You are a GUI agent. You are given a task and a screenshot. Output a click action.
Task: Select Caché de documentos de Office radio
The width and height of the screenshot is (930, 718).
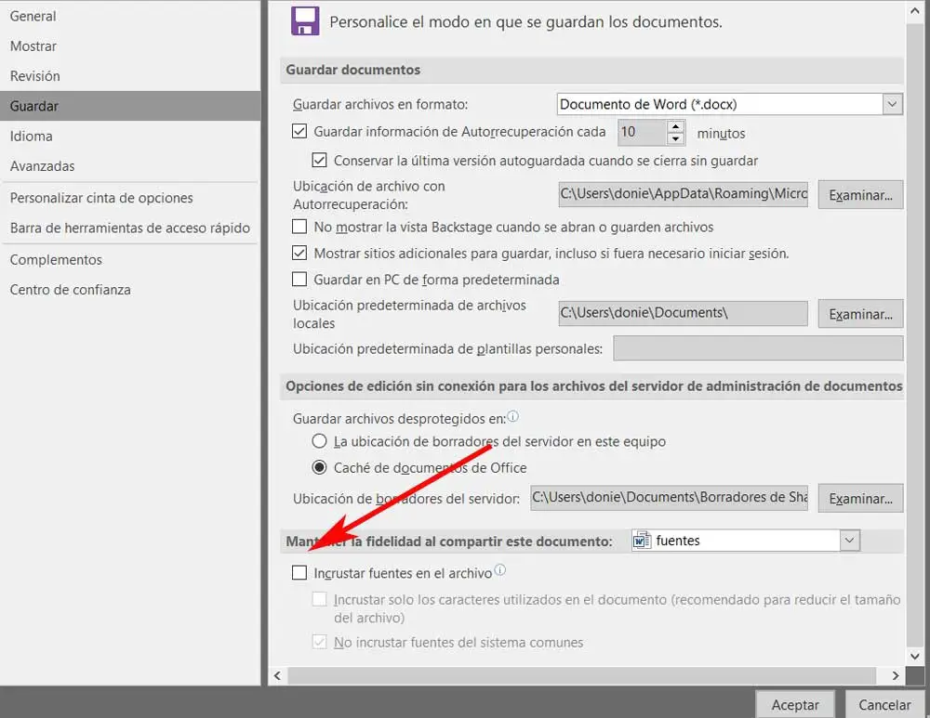pyautogui.click(x=320, y=467)
